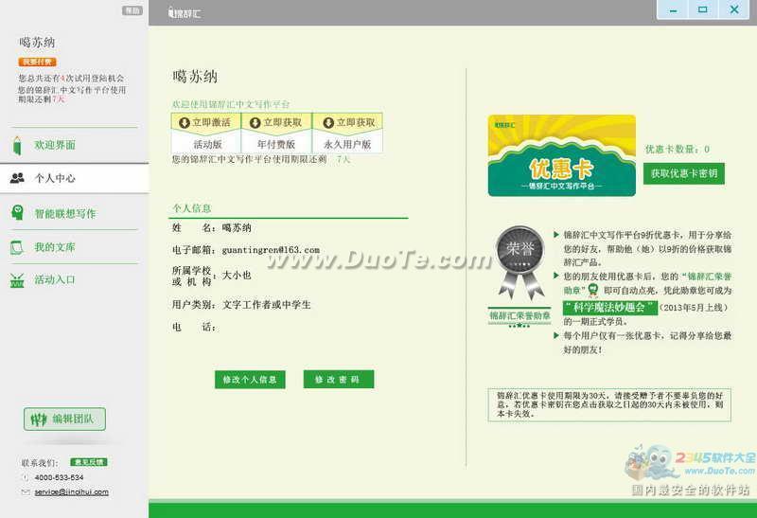
Task: Click the download arrow icon above 年付费版
Action: 255,123
